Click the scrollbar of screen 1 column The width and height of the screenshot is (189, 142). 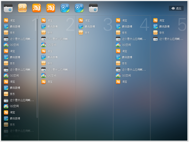pos(37,68)
